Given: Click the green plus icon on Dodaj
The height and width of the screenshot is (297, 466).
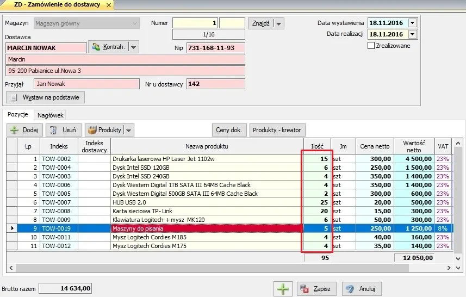Looking at the screenshot, I should tap(14, 130).
